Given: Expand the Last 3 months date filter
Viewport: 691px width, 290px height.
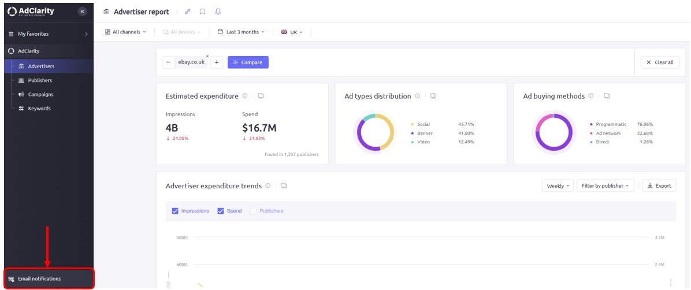Looking at the screenshot, I should 242,32.
